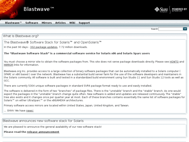This screenshot has width=189, height=142.
Task: Click the Powered By Network.com badge
Action: click(179, 10)
